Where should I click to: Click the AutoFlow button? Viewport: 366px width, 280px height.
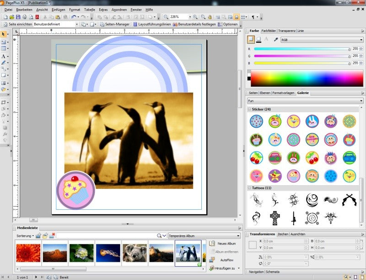coord(222,260)
